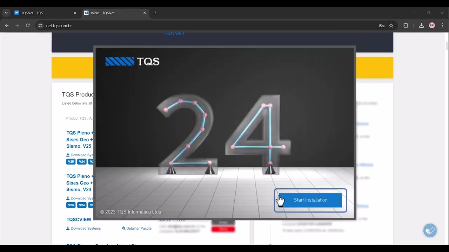Open the saved passwords key icon
This screenshot has width=449, height=252.
pos(382,26)
